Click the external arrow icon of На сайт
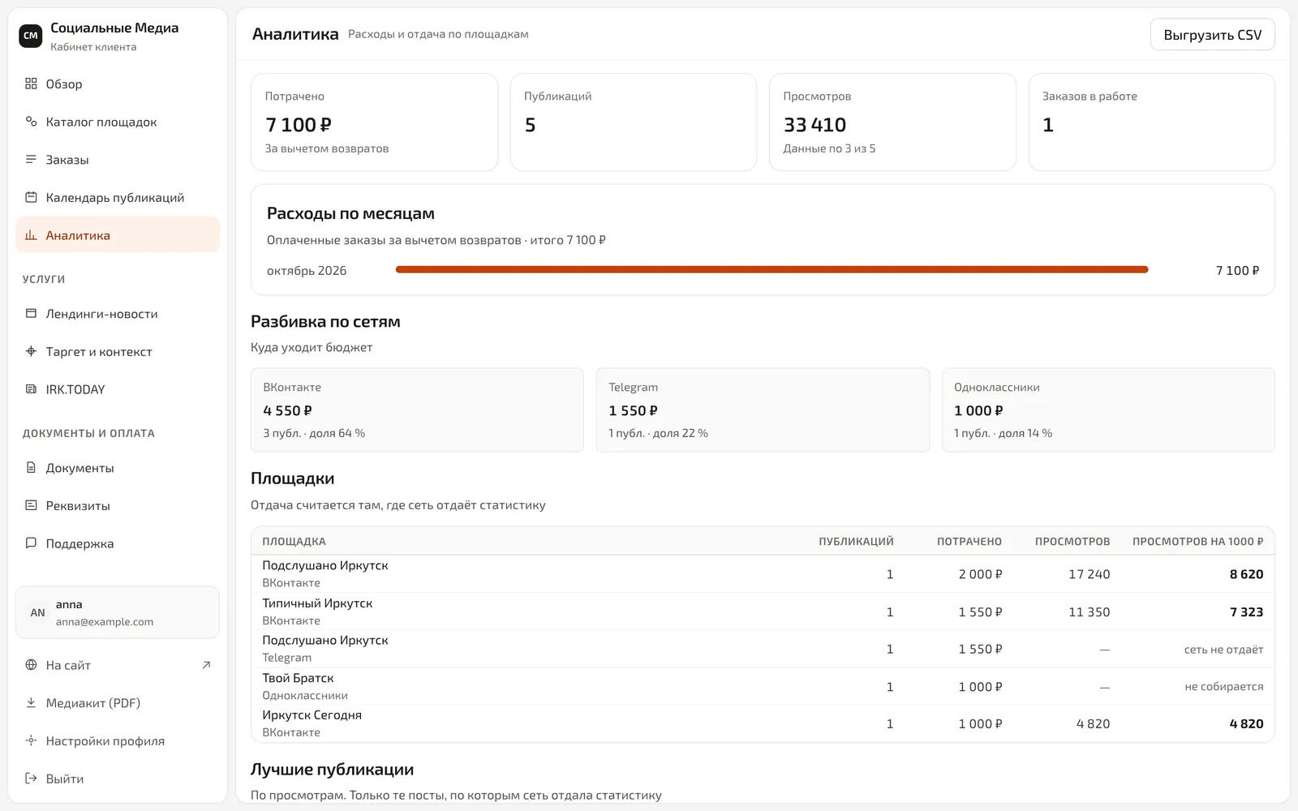The height and width of the screenshot is (811, 1298). pyautogui.click(x=206, y=665)
